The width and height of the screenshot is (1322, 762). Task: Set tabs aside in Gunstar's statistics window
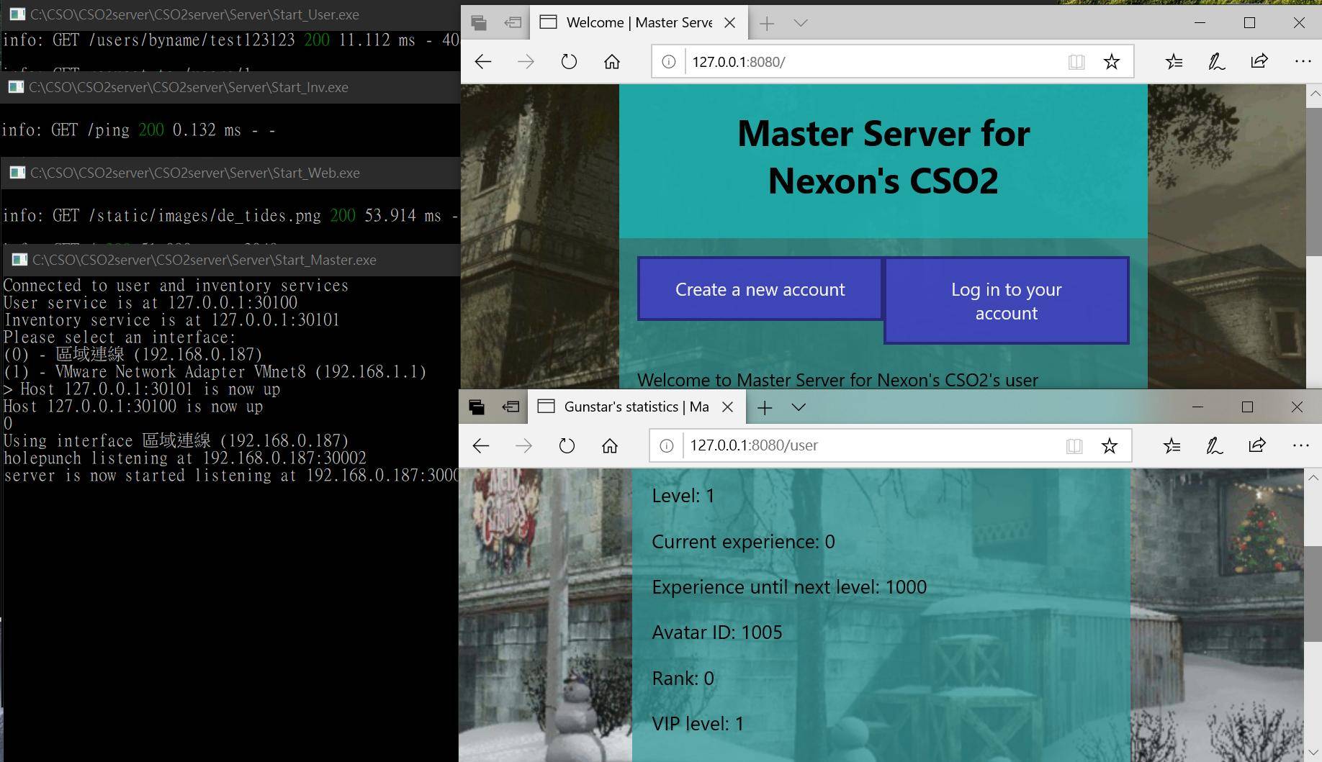(x=511, y=407)
